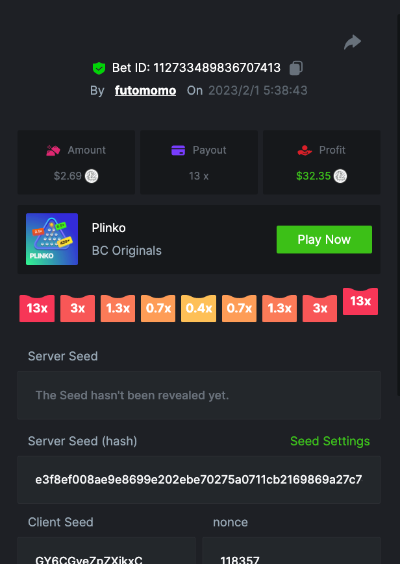Click the leftmost 13x multiplier bucket
The width and height of the screenshot is (400, 564).
pyautogui.click(x=37, y=309)
